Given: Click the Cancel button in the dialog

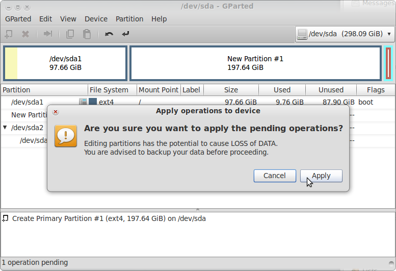Looking at the screenshot, I should 275,176.
